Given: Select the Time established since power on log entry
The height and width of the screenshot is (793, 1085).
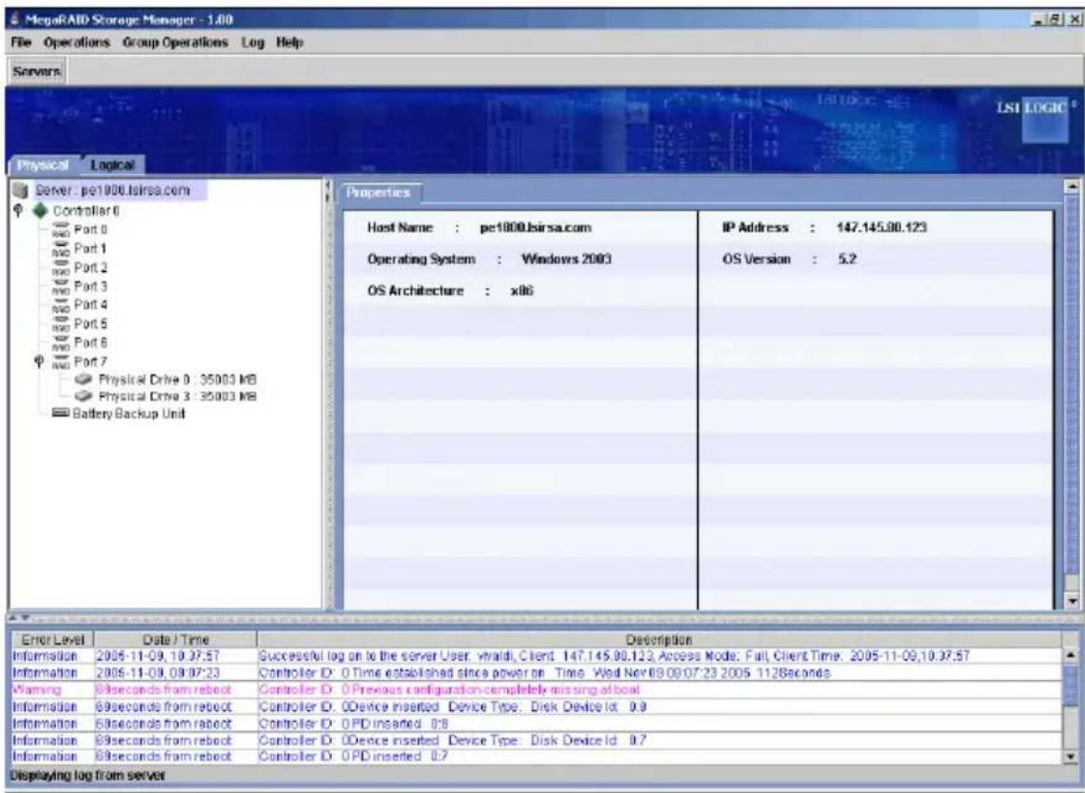Looking at the screenshot, I should (537, 673).
